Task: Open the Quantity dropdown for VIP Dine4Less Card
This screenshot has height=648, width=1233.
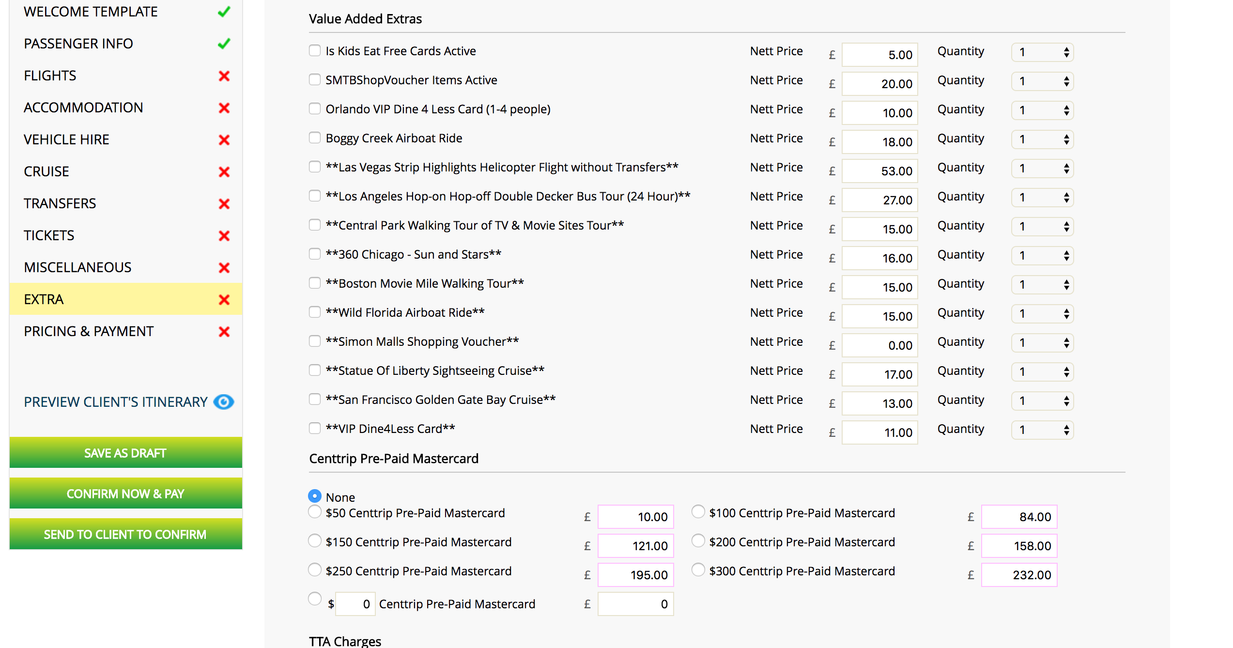Action: [1042, 430]
